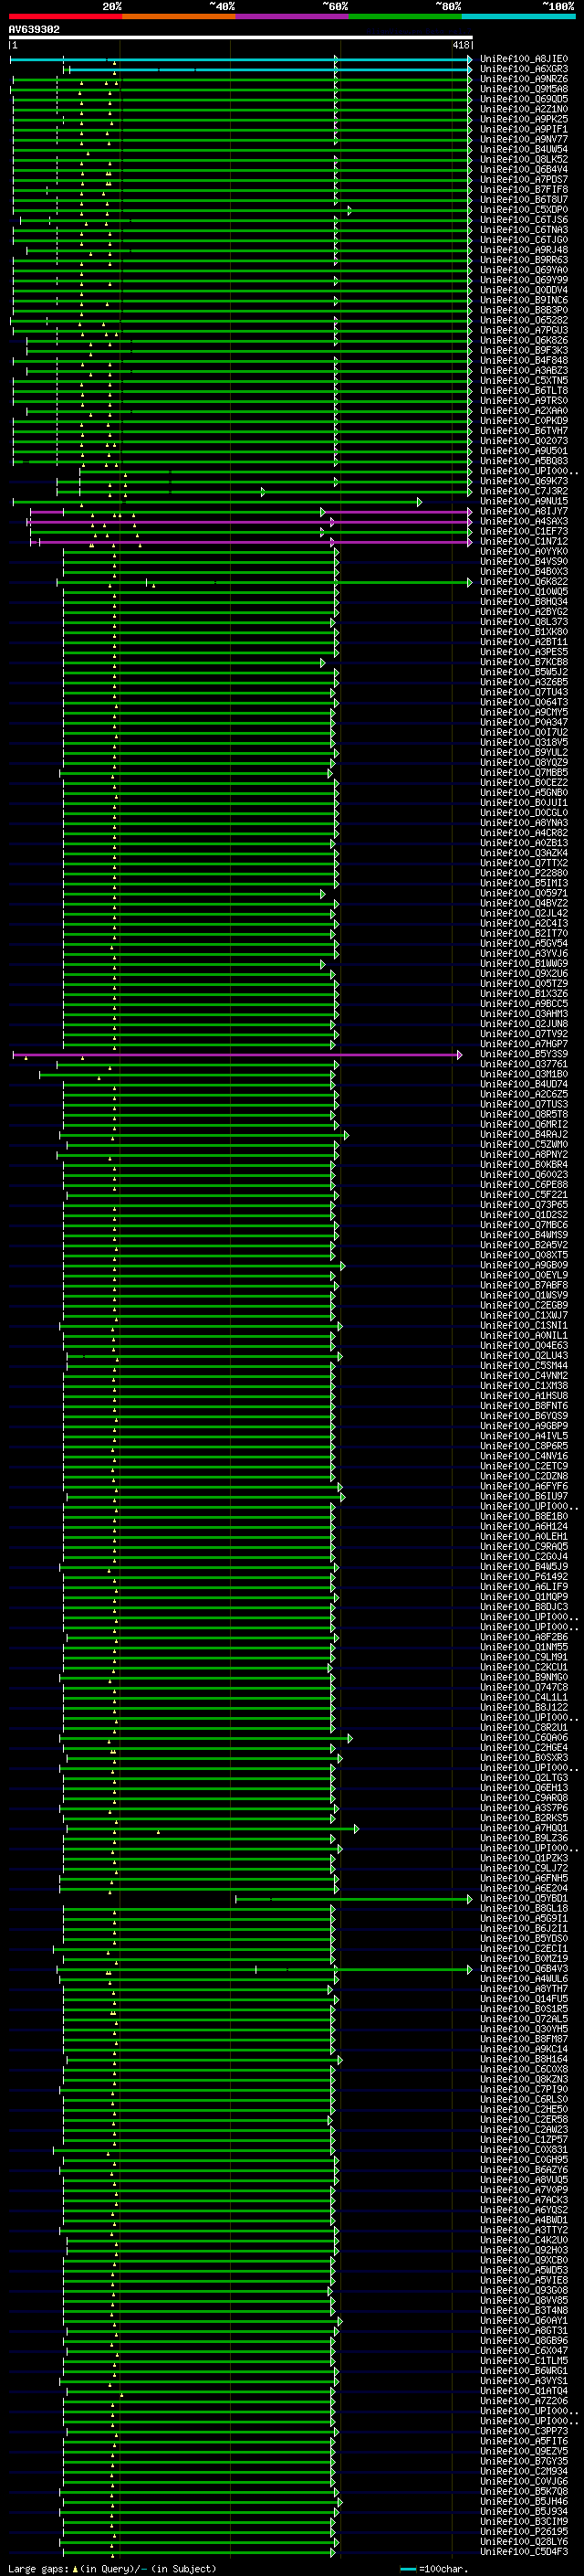Select hit label UniRef100_A9GB09
The image size is (584, 2576).
pos(524,1265)
